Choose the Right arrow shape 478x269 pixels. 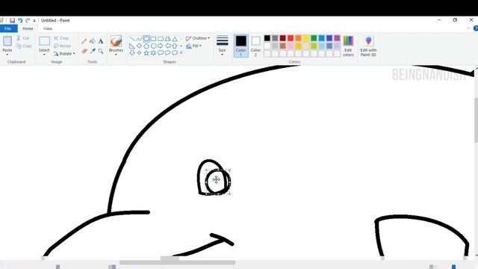161,46
